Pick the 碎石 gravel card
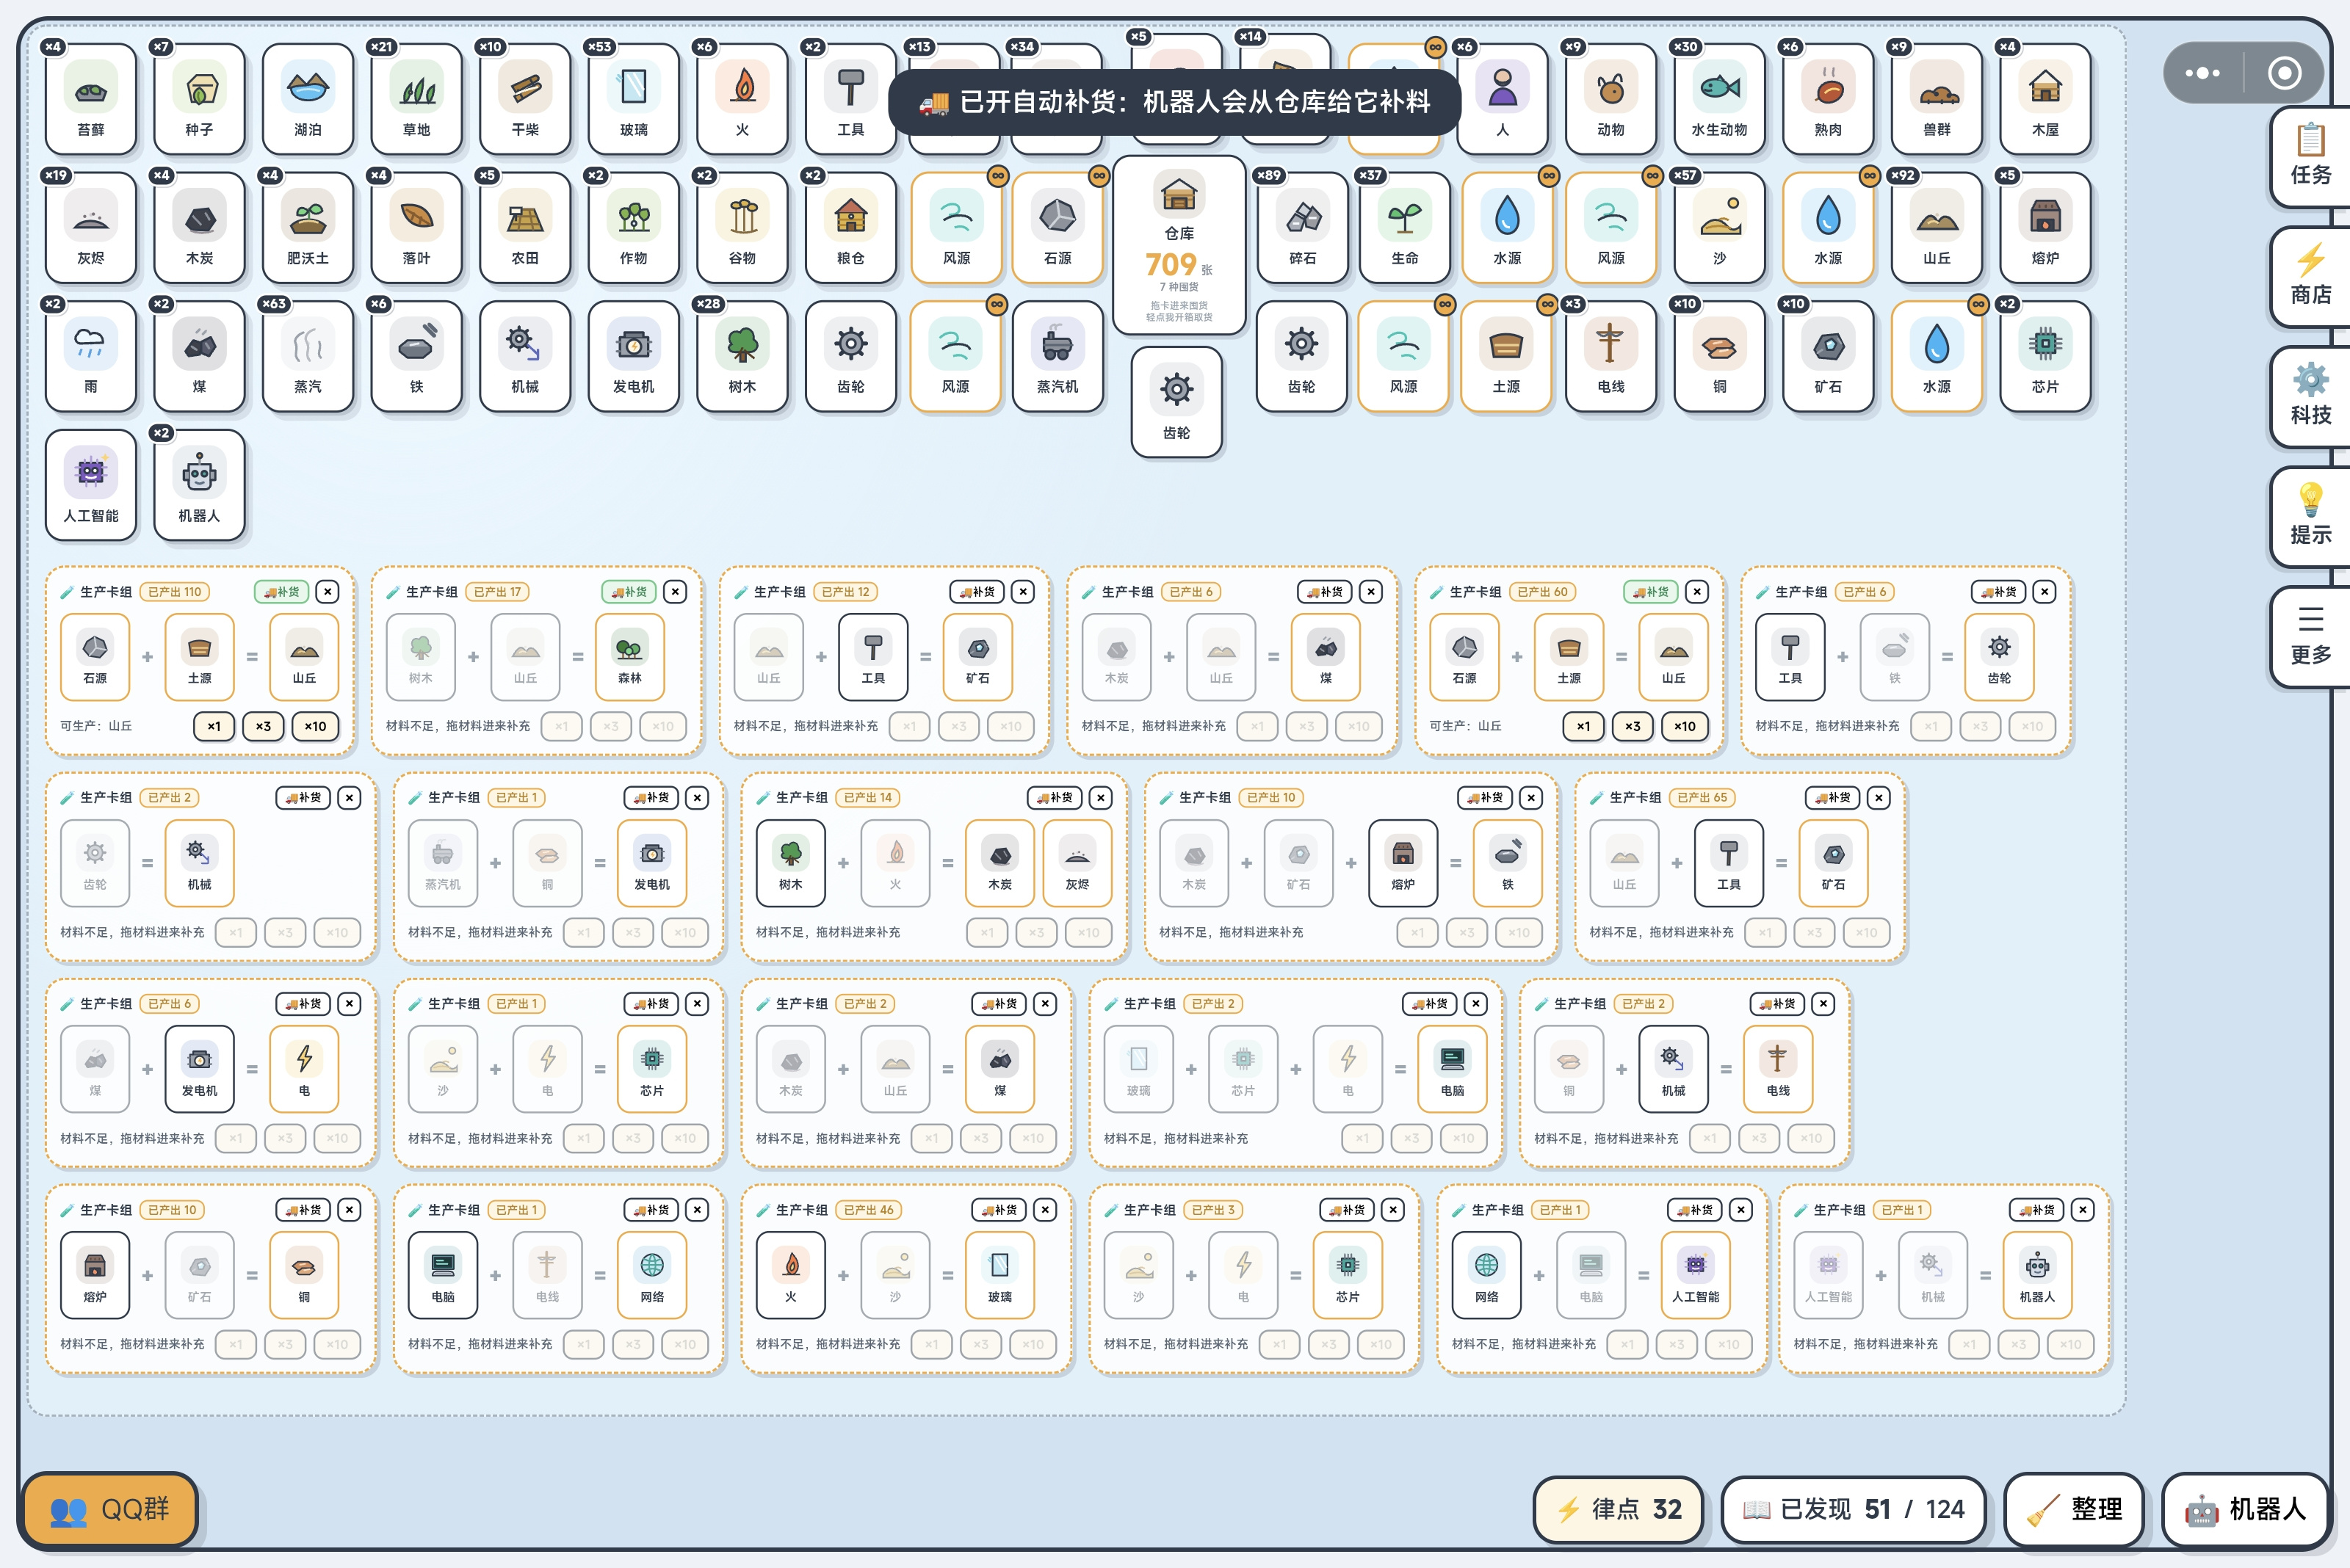This screenshot has width=2350, height=1568. click(x=1303, y=228)
